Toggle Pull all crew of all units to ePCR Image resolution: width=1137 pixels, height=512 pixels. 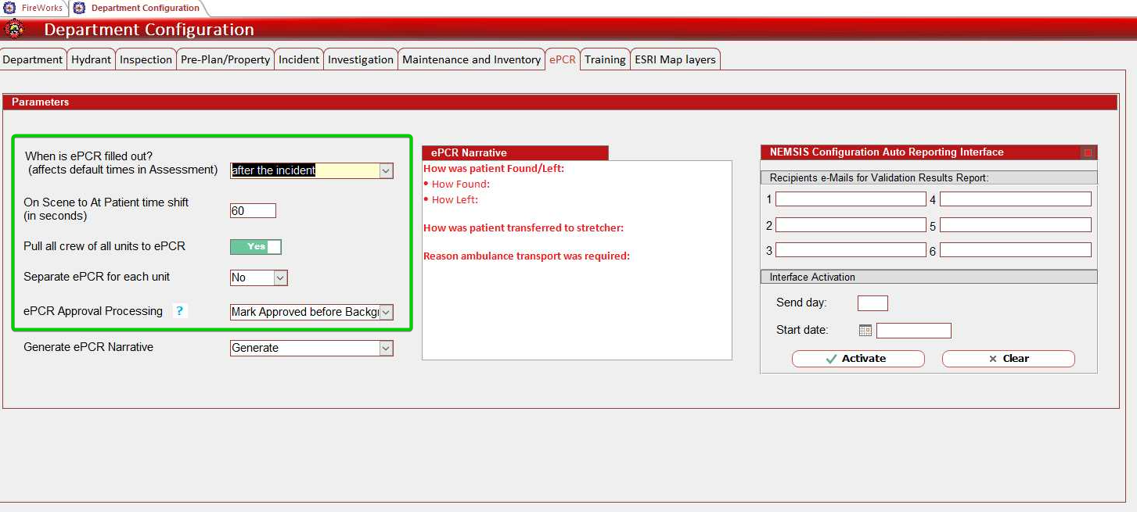[x=255, y=245]
